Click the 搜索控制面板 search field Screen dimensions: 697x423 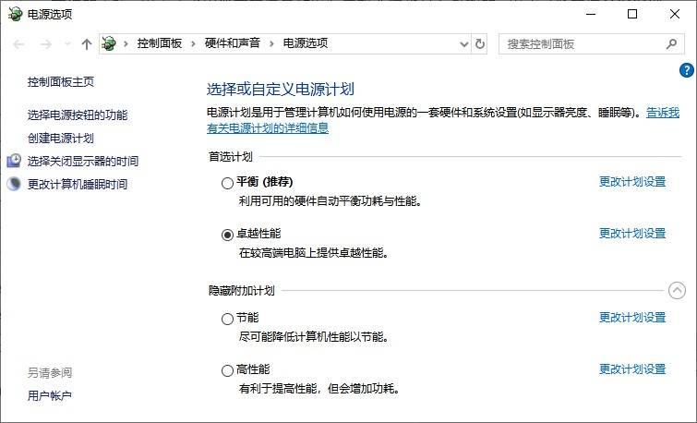coord(583,44)
